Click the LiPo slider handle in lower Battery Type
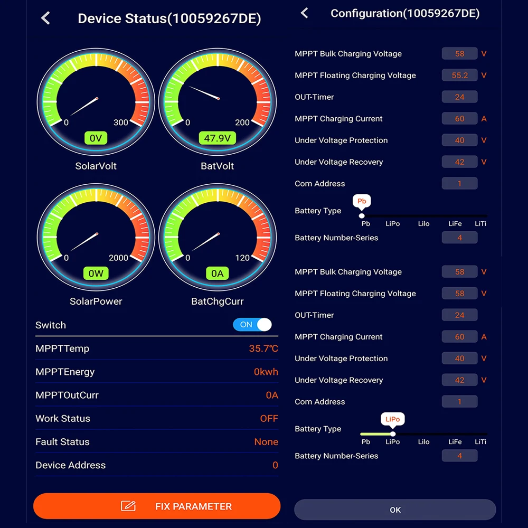Screen dimensions: 528x528 pos(393,434)
